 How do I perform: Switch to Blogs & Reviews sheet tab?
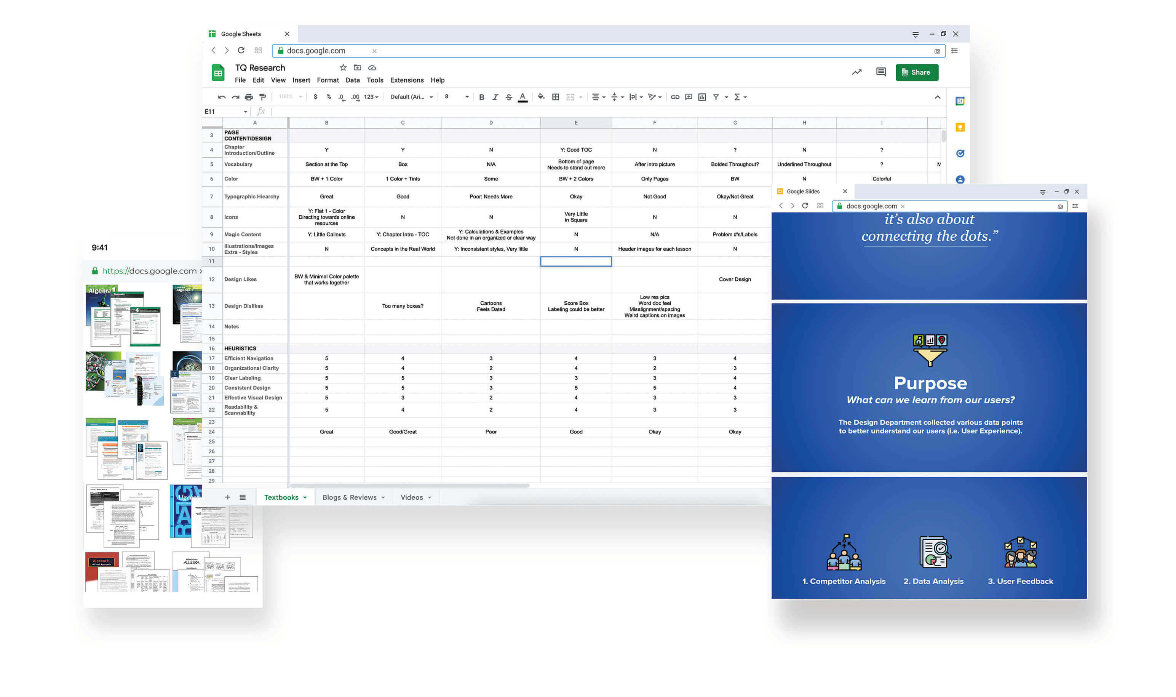pos(350,497)
